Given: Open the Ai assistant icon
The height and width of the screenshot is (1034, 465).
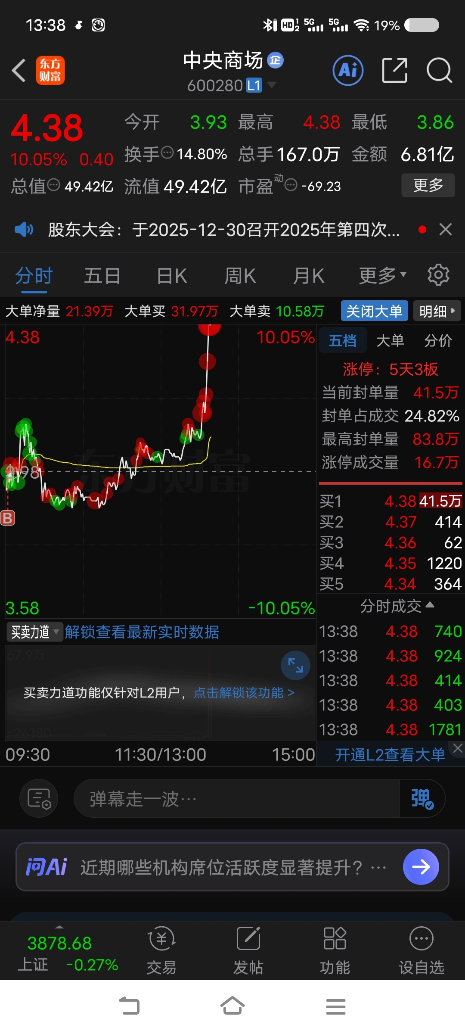Looking at the screenshot, I should pyautogui.click(x=348, y=70).
